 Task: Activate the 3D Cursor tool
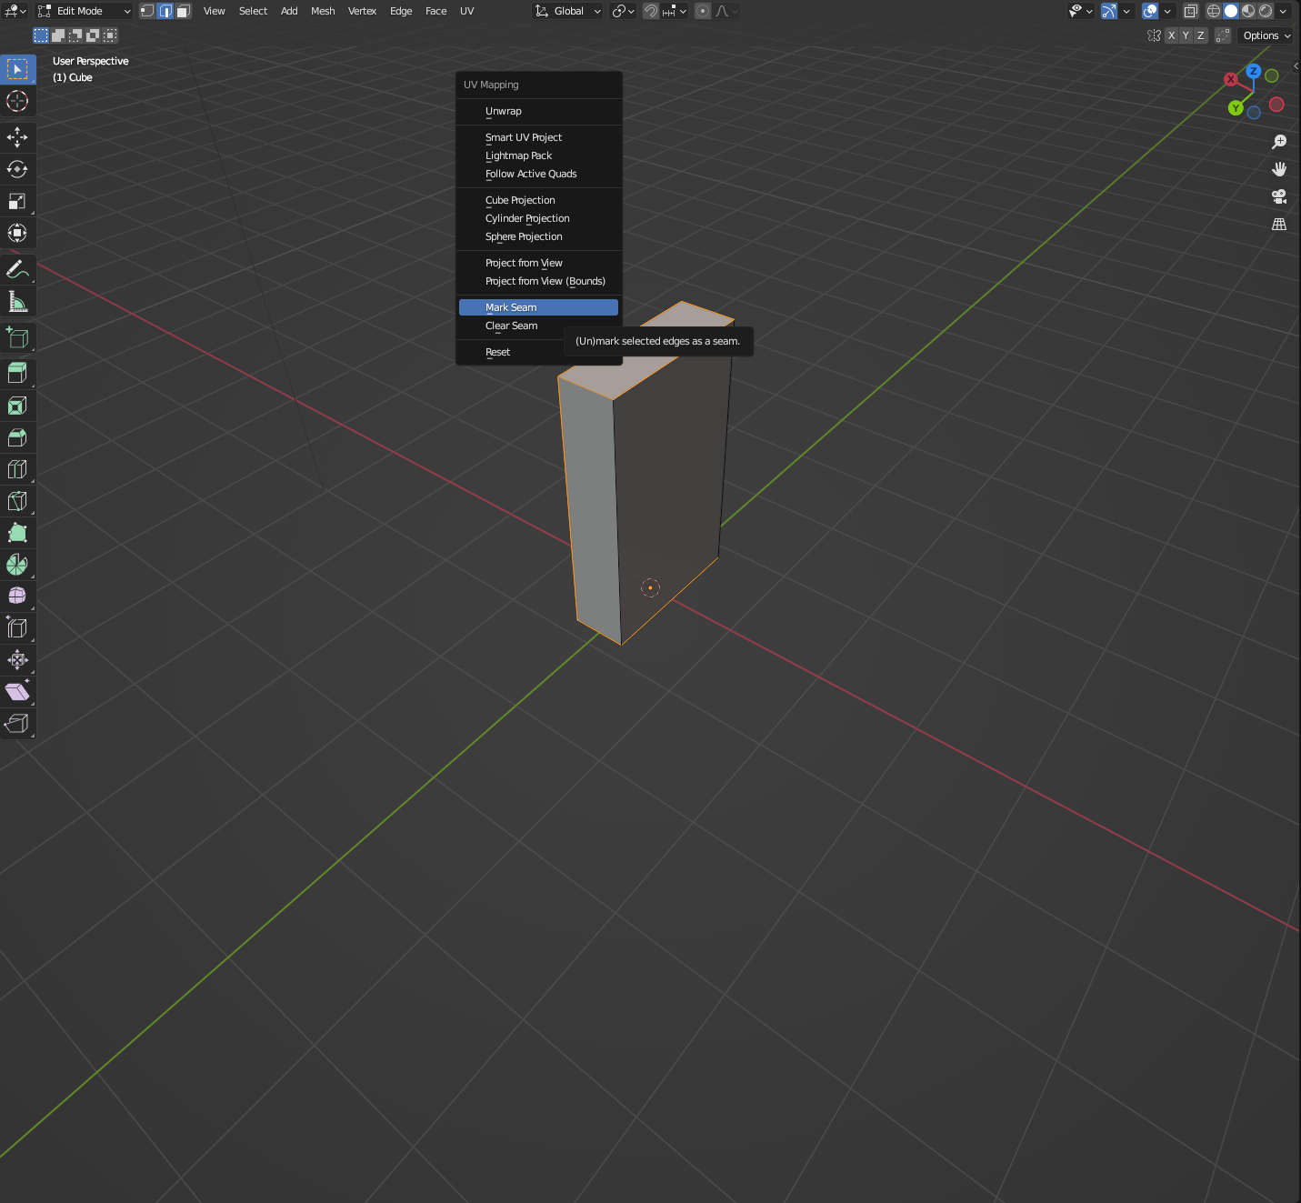click(x=17, y=101)
